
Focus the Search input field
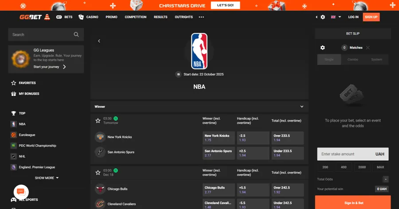[46, 34]
